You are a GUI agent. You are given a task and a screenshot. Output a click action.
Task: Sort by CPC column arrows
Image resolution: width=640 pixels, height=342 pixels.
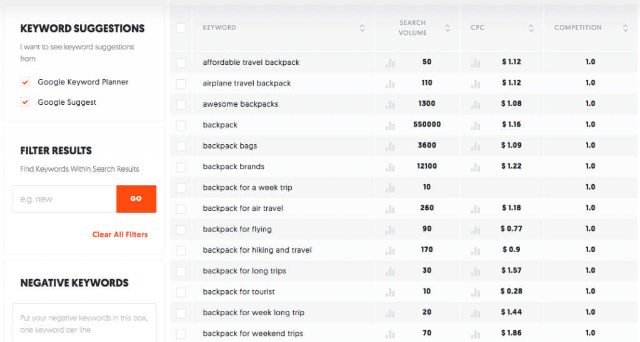click(x=531, y=27)
